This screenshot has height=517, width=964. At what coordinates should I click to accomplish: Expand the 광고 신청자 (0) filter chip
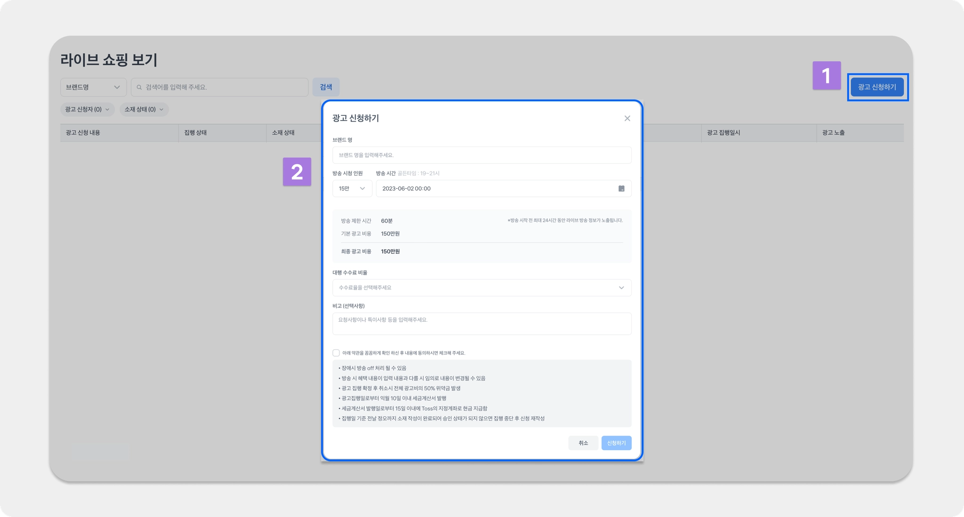coord(87,109)
